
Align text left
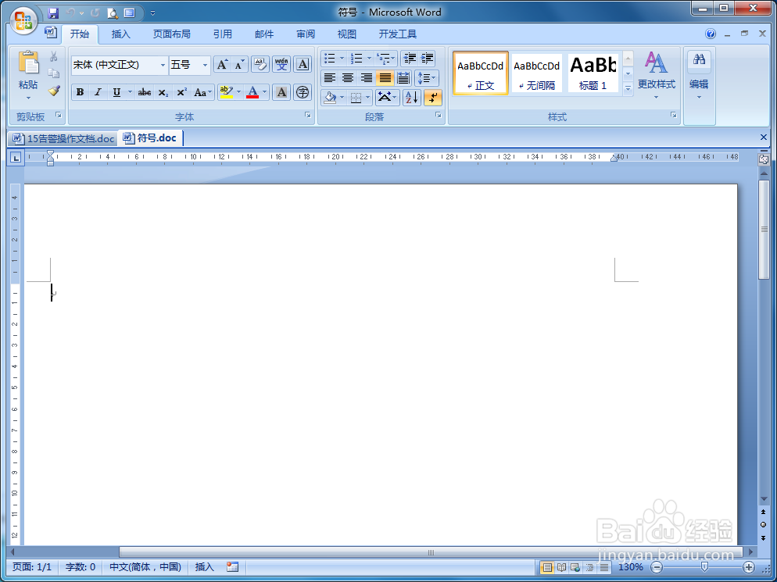pyautogui.click(x=330, y=78)
